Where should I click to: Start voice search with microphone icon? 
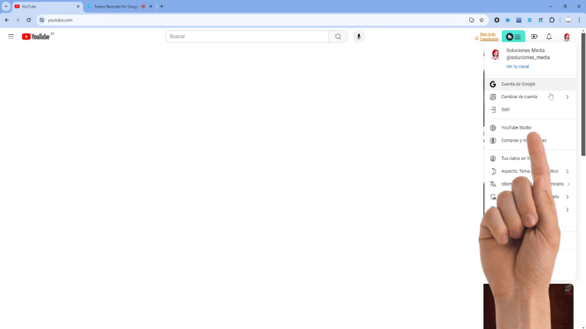[x=359, y=37]
